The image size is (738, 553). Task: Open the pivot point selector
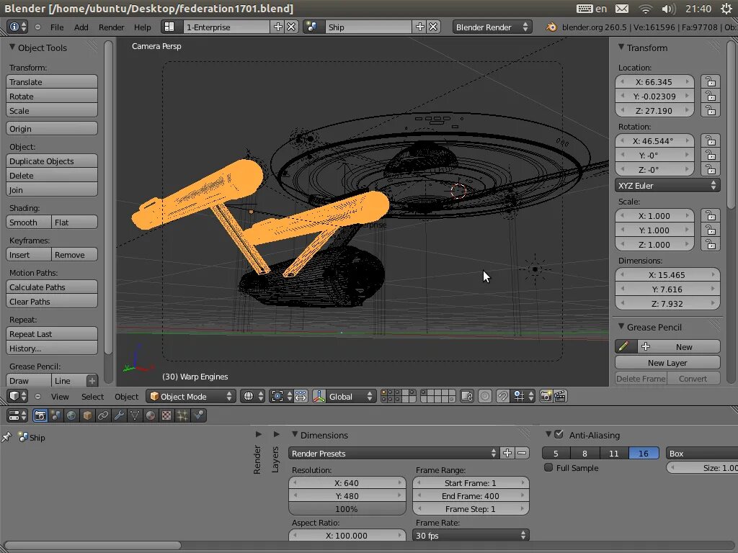click(281, 397)
